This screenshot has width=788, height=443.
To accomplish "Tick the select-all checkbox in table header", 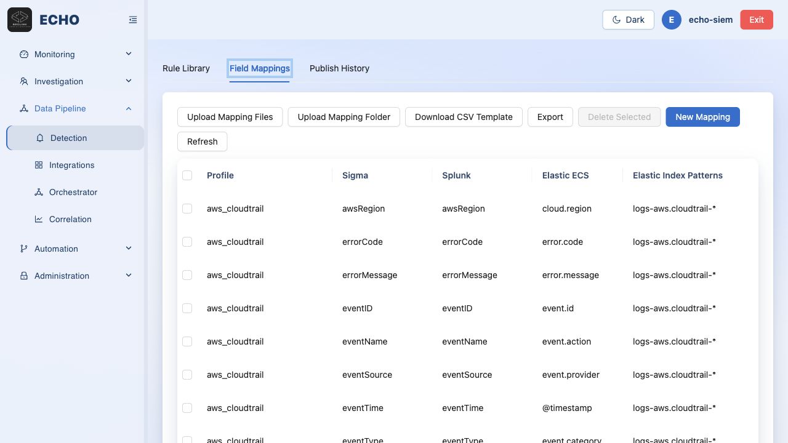I will (187, 175).
